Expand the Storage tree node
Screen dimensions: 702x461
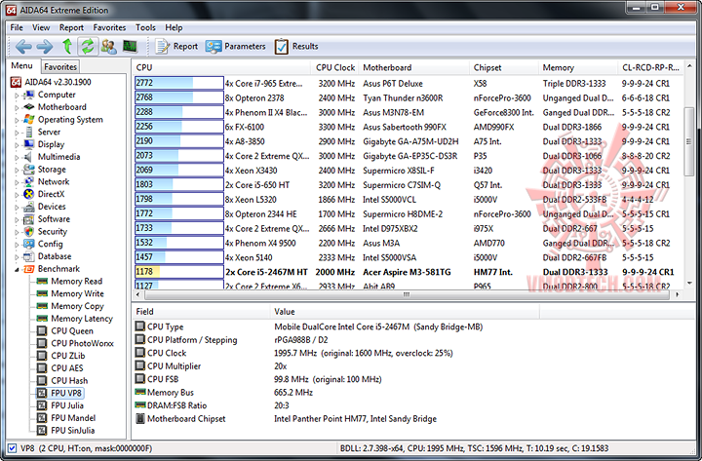click(x=17, y=170)
